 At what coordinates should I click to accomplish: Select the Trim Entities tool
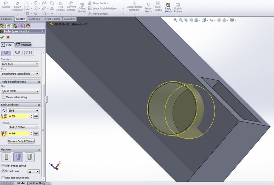pos(61,6)
